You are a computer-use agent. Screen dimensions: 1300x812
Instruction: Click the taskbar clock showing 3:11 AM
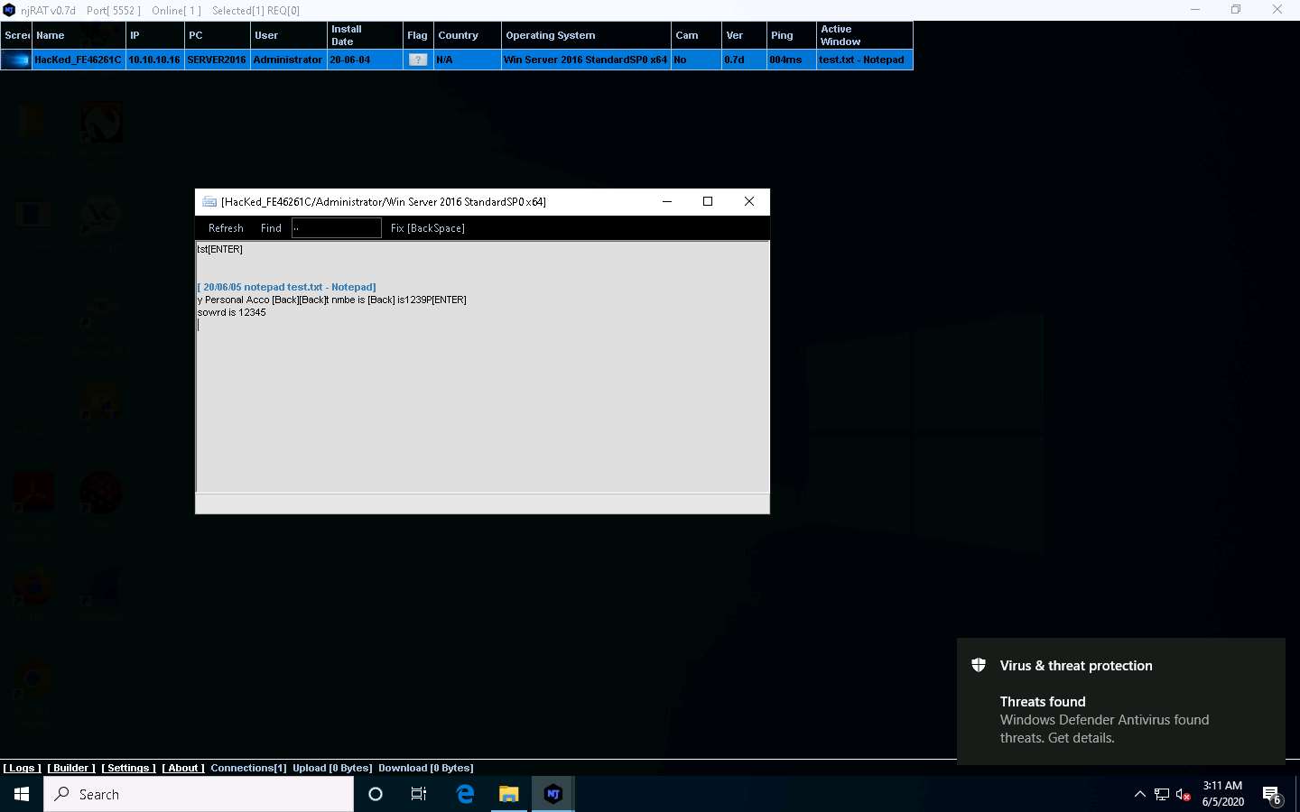pos(1222,794)
